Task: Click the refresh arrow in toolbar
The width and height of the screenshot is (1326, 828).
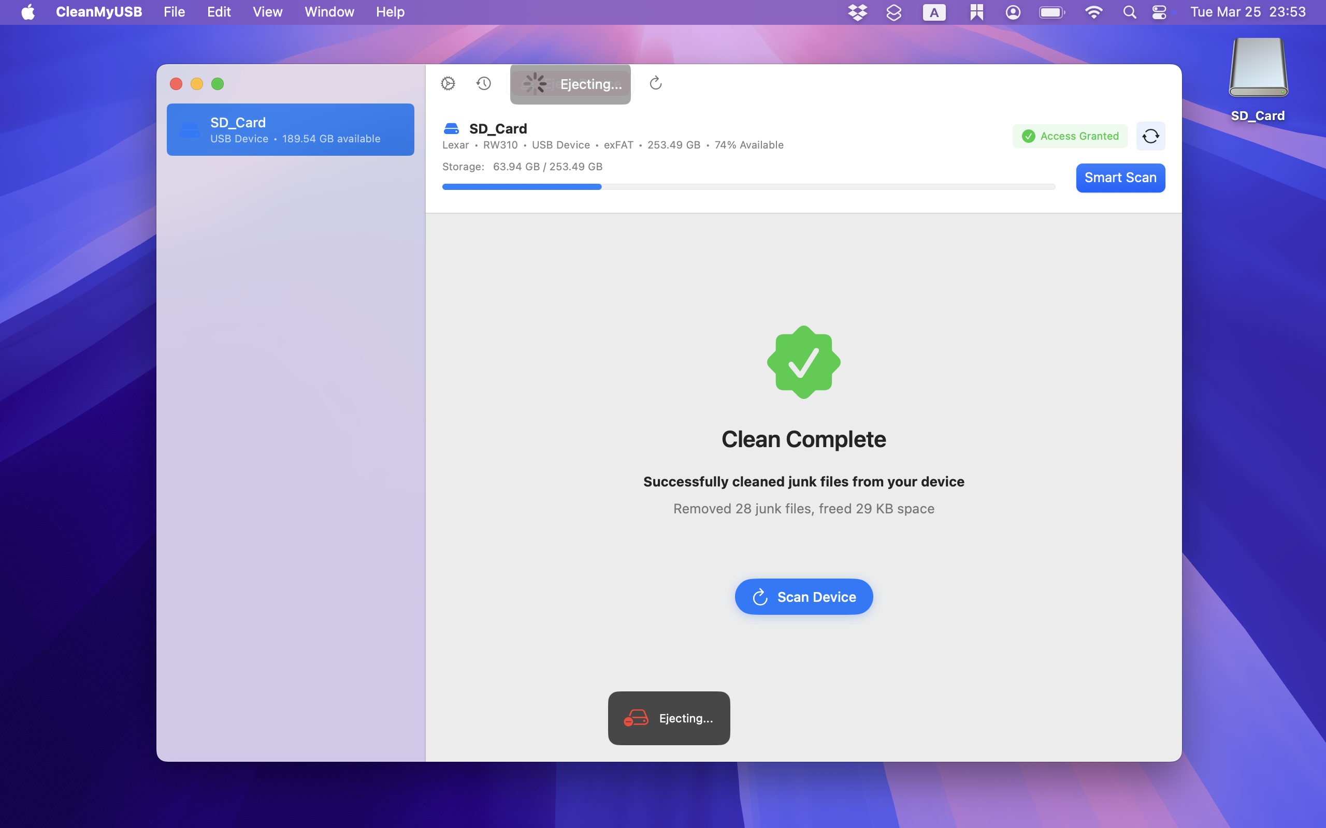Action: [x=655, y=83]
